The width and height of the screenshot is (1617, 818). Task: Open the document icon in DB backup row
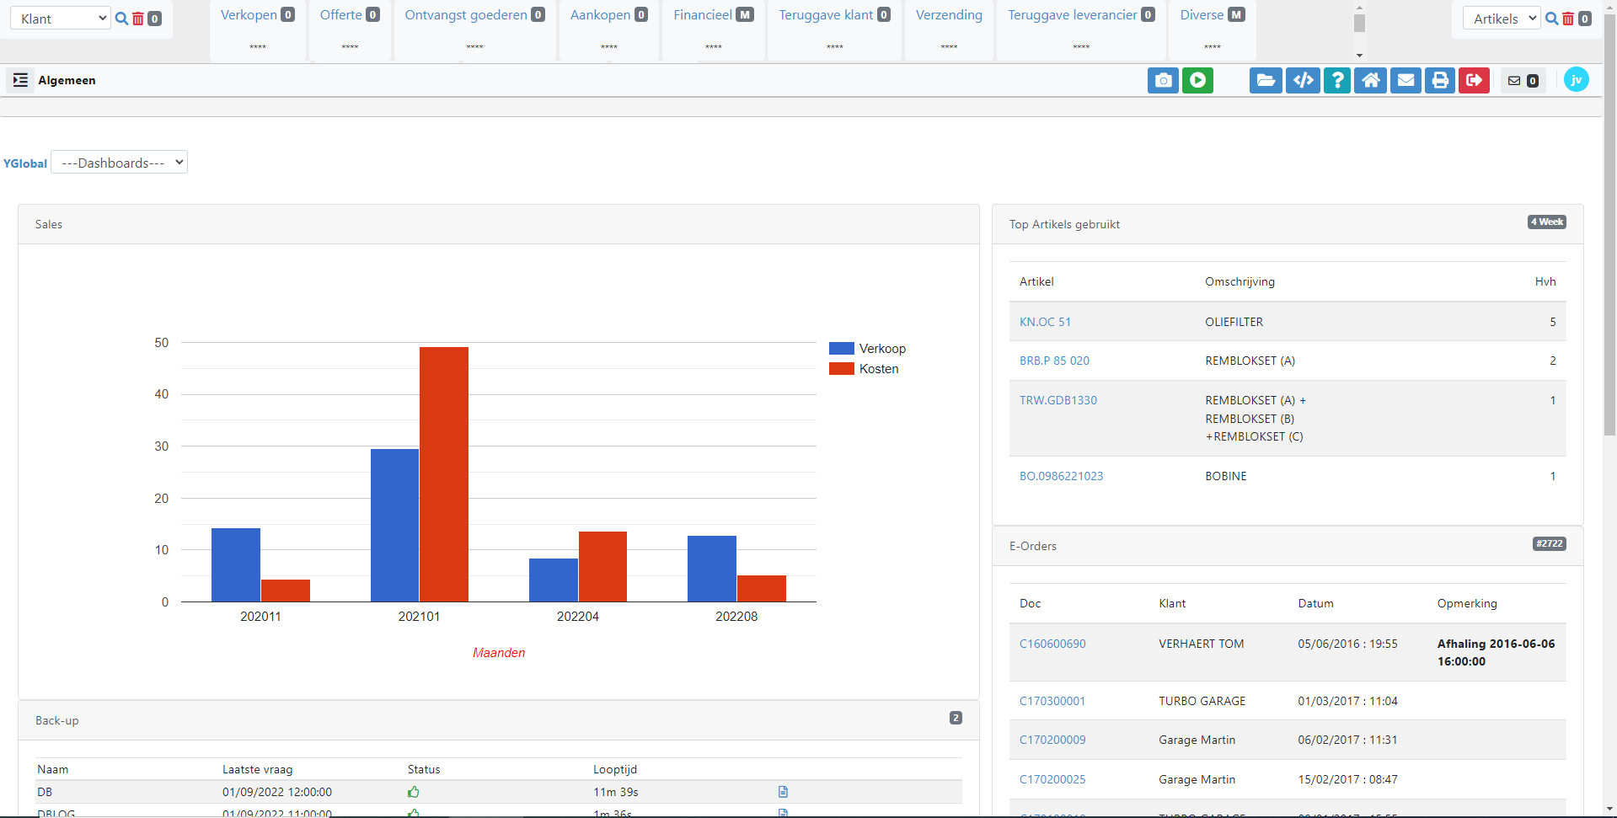(783, 792)
